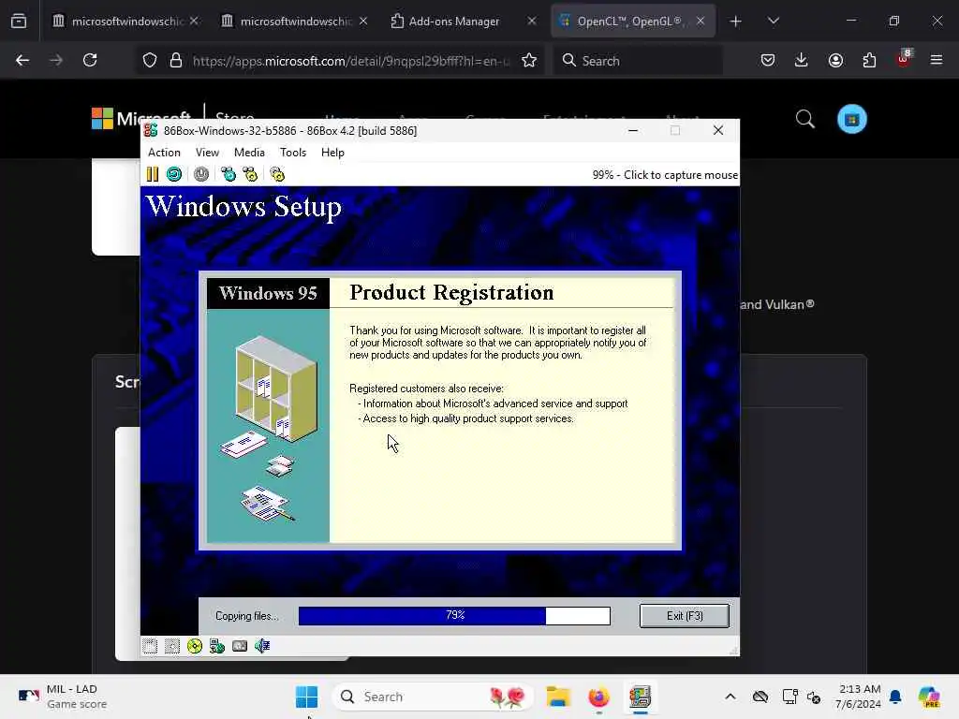Screen dimensions: 959x719
Task: Go back to previous page in Firefox
Action: click(x=22, y=60)
